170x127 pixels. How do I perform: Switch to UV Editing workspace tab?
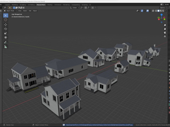pyautogui.click(x=31, y=5)
